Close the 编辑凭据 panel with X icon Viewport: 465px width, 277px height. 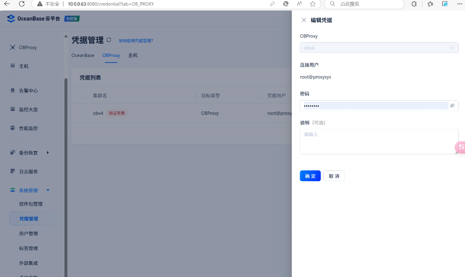point(304,20)
